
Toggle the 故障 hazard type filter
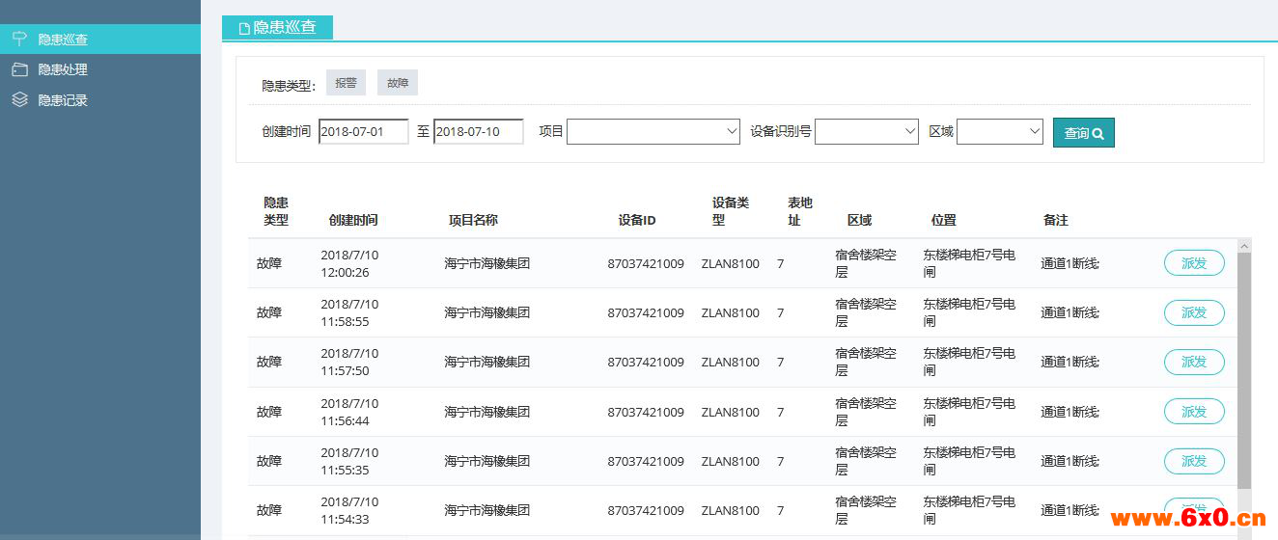pyautogui.click(x=398, y=83)
